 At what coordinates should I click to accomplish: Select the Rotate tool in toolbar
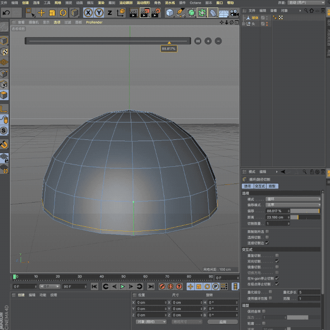(x=63, y=13)
